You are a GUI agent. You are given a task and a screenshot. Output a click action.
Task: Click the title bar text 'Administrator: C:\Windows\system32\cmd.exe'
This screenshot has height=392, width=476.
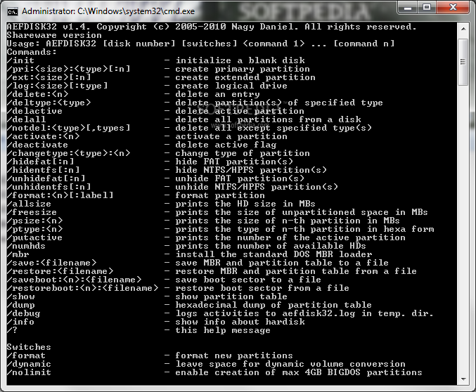tap(108, 11)
